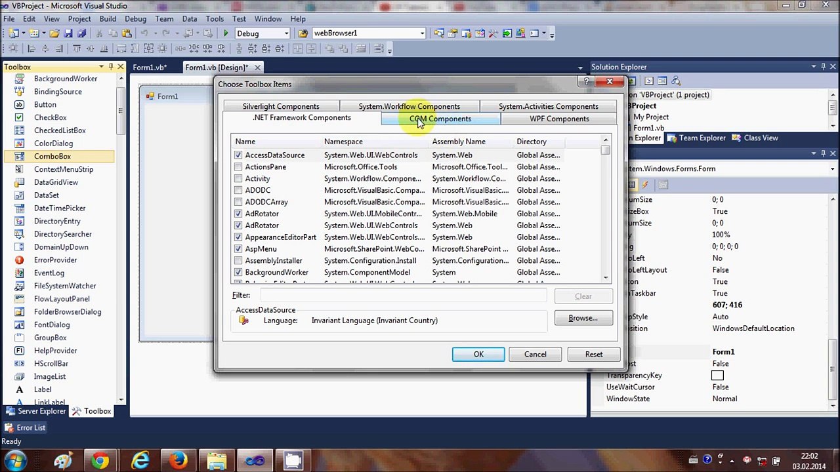Viewport: 840px width, 472px height.
Task: Click the Redo arrow icon
Action: (x=166, y=33)
